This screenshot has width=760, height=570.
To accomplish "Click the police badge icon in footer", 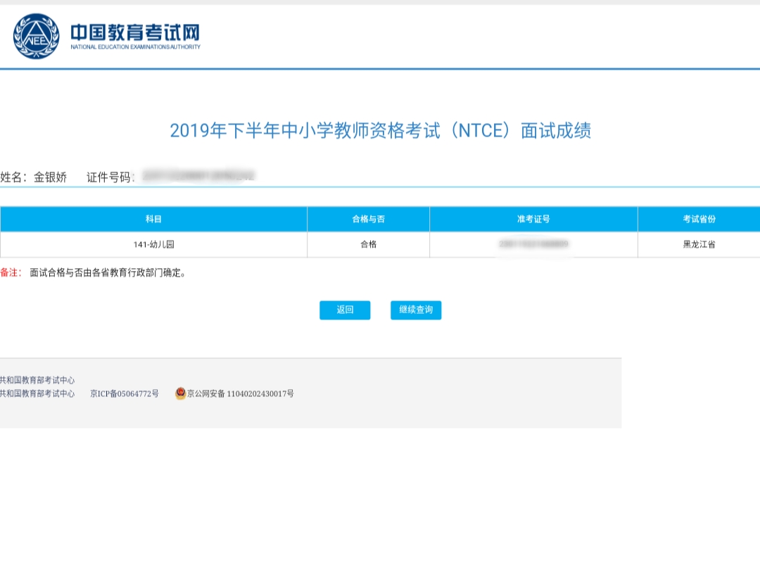I will [x=180, y=393].
